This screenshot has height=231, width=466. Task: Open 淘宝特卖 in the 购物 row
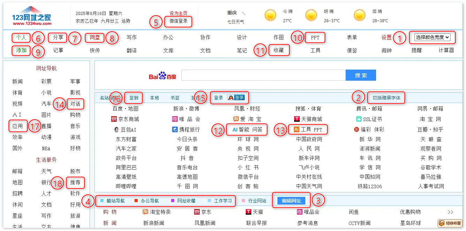(157, 212)
